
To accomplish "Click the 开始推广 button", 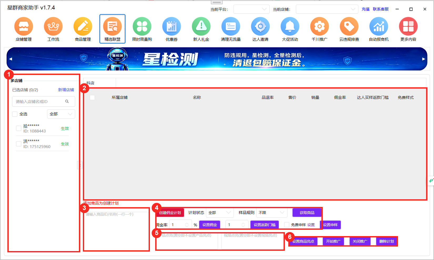I will 333,241.
